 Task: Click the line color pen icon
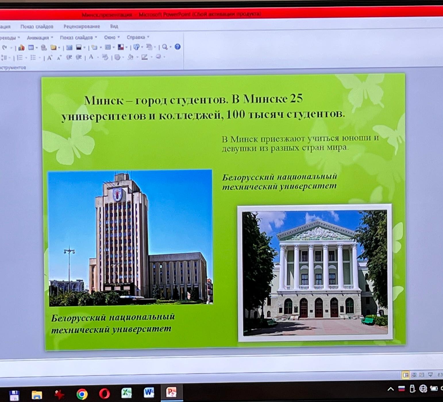[x=144, y=57]
